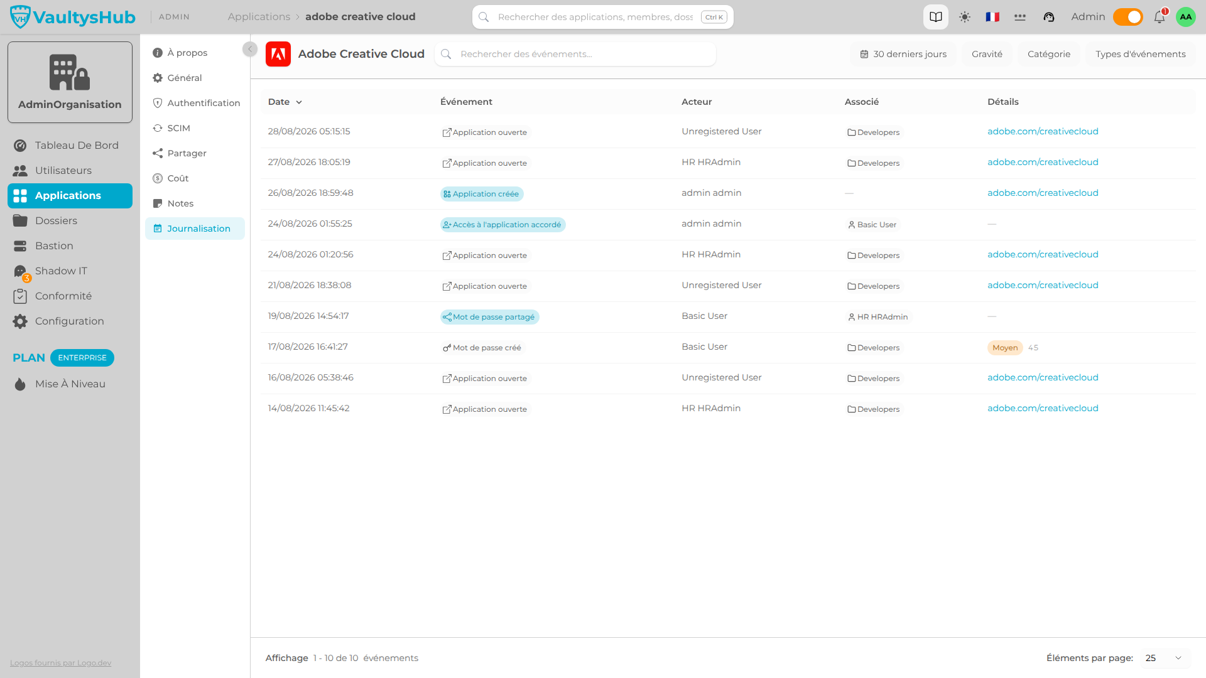Open the À propos tab
1206x678 pixels.
point(195,53)
